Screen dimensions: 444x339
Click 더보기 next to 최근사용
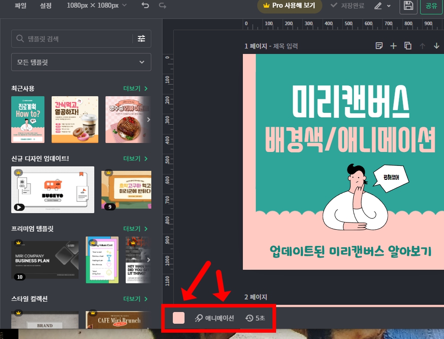[x=132, y=89]
